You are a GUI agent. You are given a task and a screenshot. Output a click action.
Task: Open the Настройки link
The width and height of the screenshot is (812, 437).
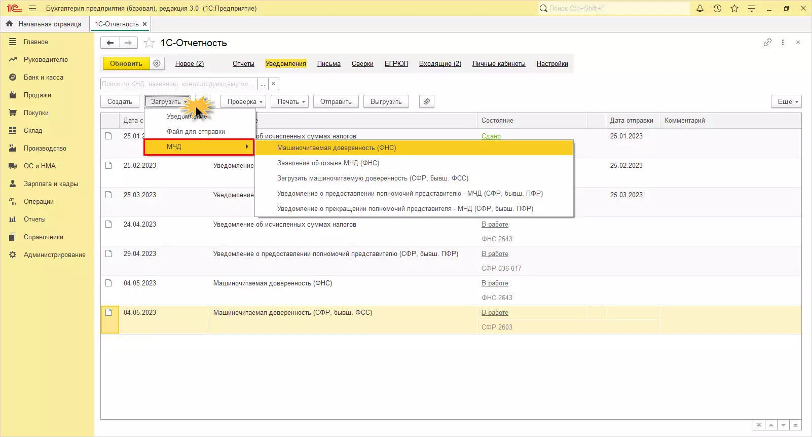(552, 64)
